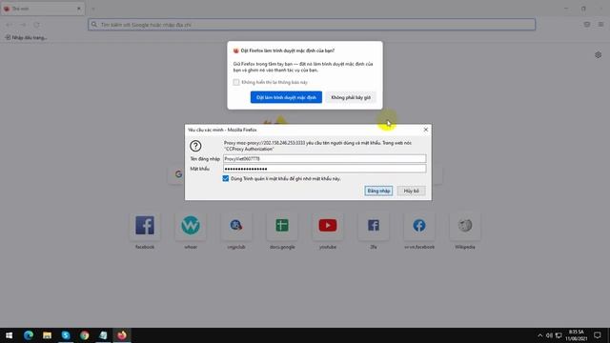The image size is (610, 343).
Task: Click the 'Hủy bỏ' button
Action: (x=411, y=191)
